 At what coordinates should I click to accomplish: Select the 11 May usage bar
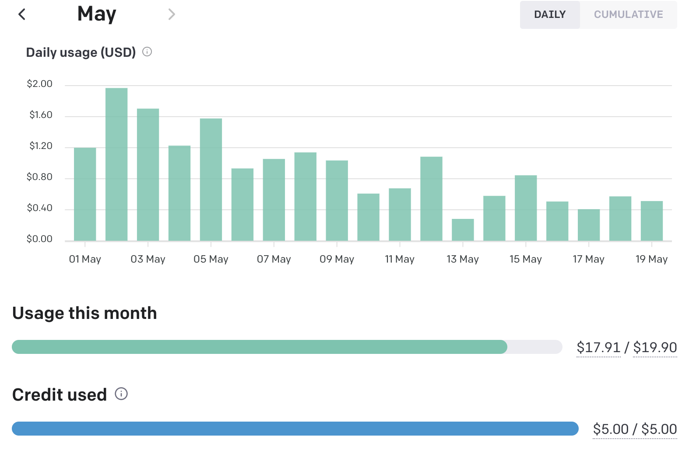click(400, 215)
